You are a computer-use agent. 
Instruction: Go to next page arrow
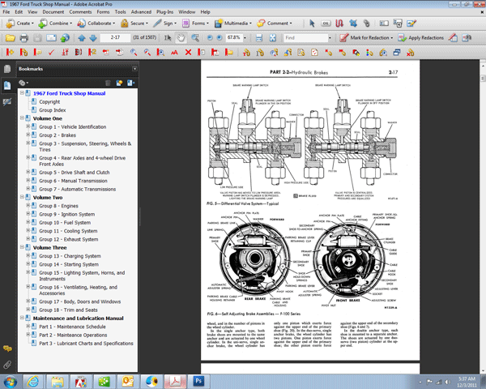coord(93,38)
